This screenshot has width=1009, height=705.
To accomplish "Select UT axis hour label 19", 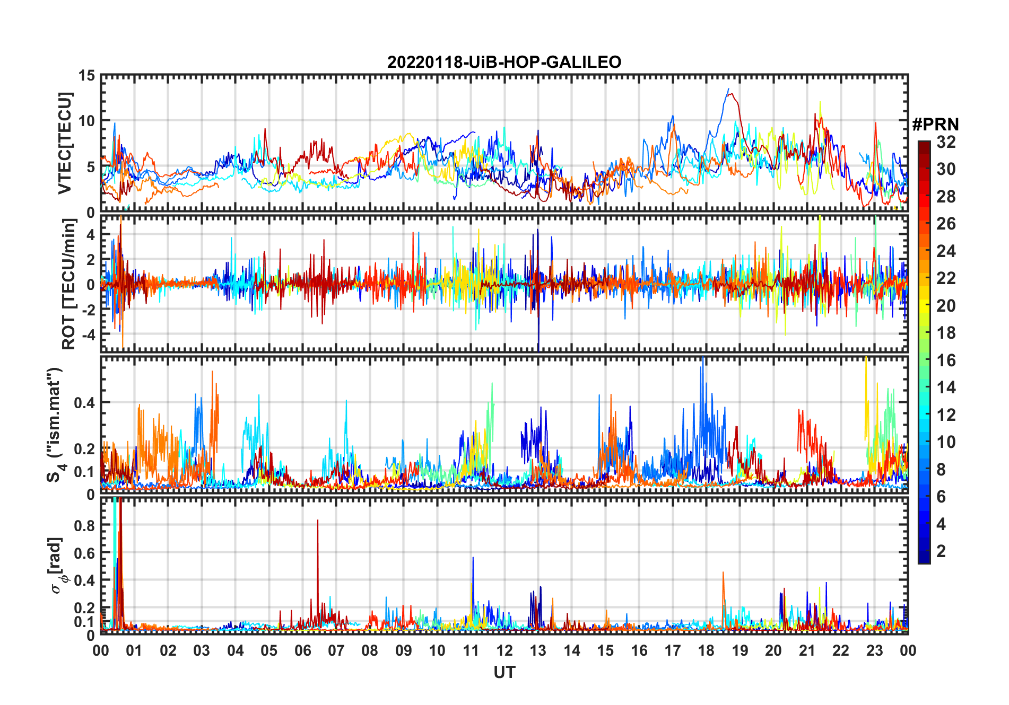I will pos(740,650).
